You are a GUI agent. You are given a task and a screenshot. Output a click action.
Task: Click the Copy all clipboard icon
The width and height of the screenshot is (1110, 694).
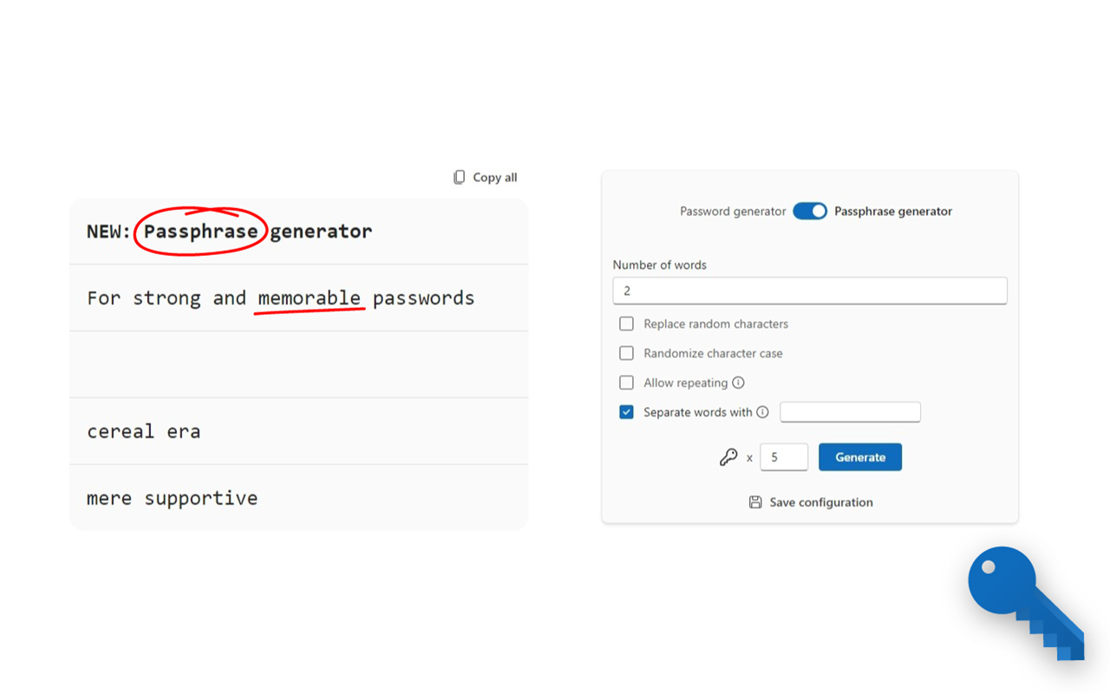click(x=460, y=177)
